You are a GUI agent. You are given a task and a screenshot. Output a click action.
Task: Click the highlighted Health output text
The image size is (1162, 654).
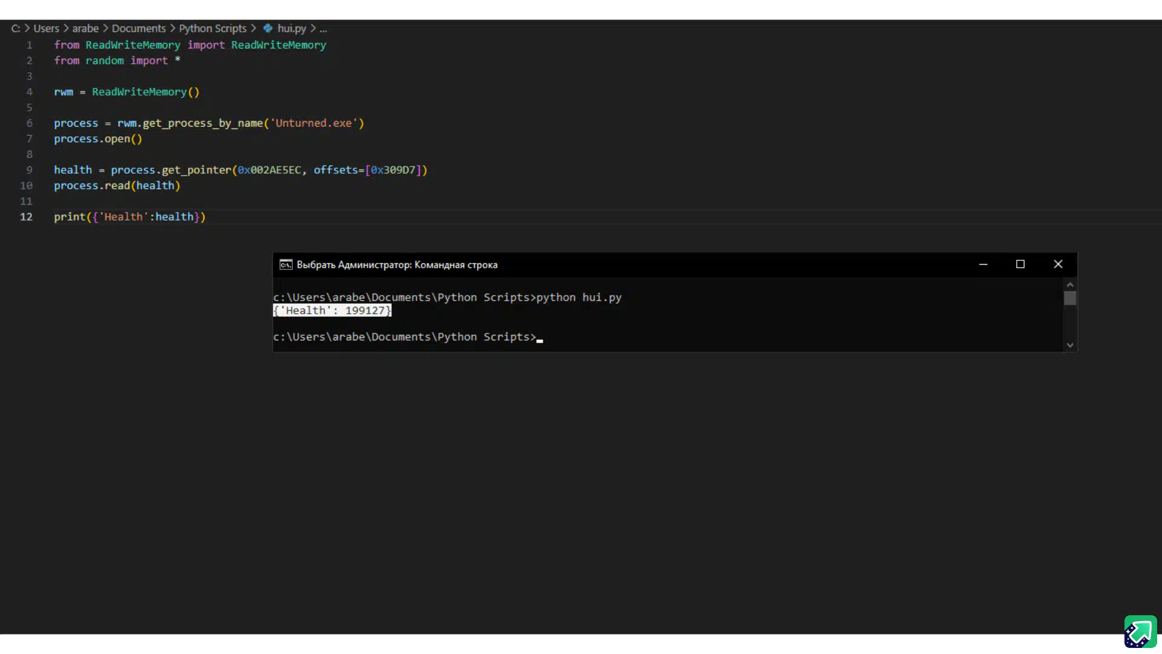pos(332,311)
